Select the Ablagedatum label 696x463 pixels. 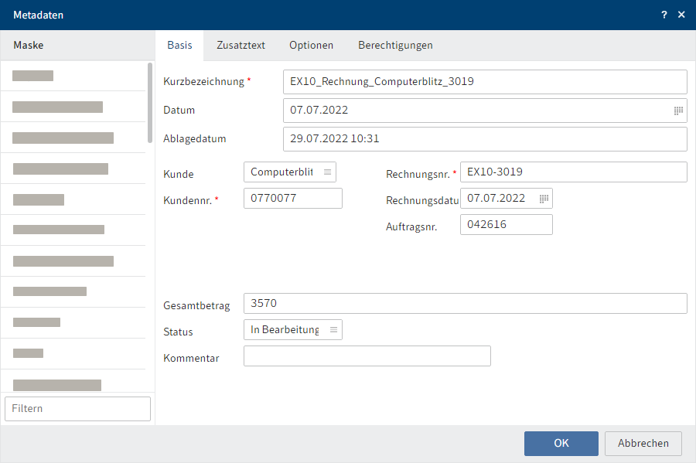[x=194, y=139]
